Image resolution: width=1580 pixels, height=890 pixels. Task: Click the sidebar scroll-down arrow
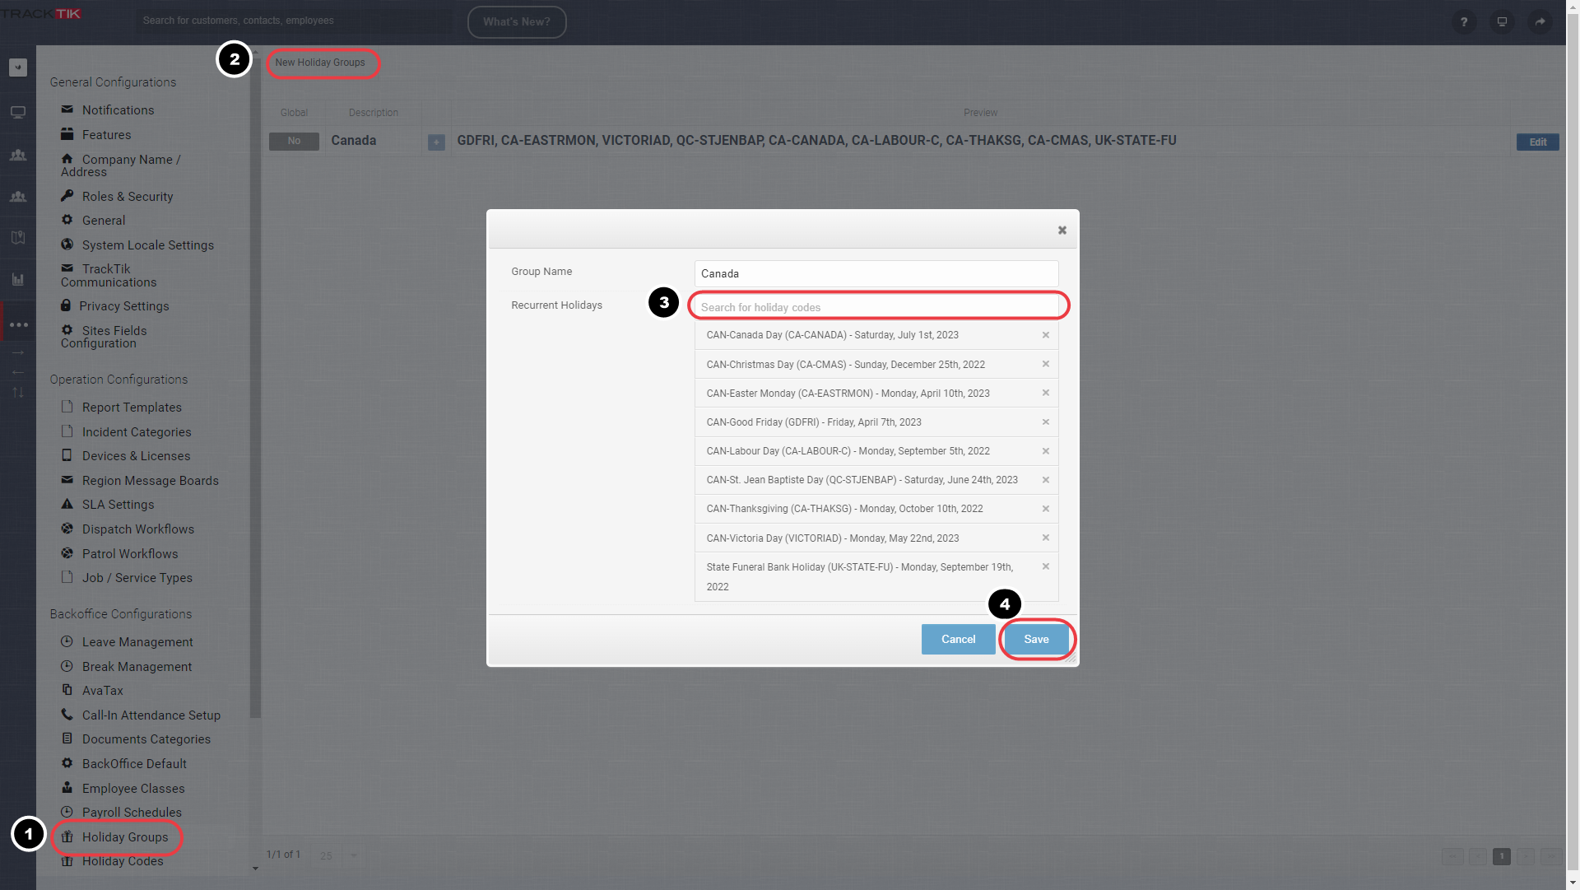click(255, 869)
